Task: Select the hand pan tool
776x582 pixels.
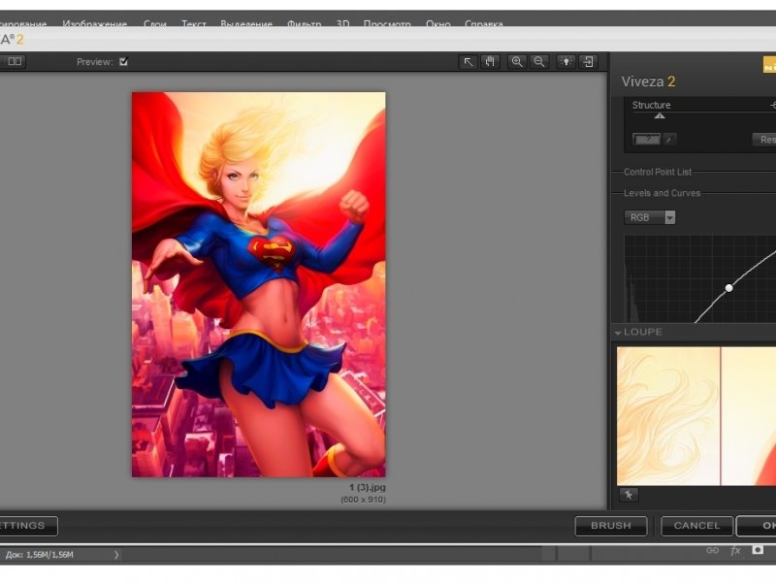Action: click(490, 62)
